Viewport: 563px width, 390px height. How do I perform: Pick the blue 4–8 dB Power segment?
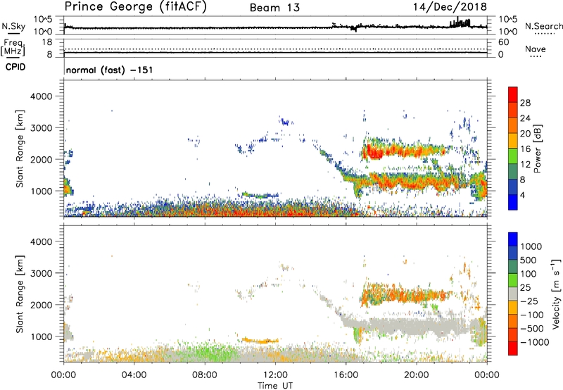pos(513,187)
